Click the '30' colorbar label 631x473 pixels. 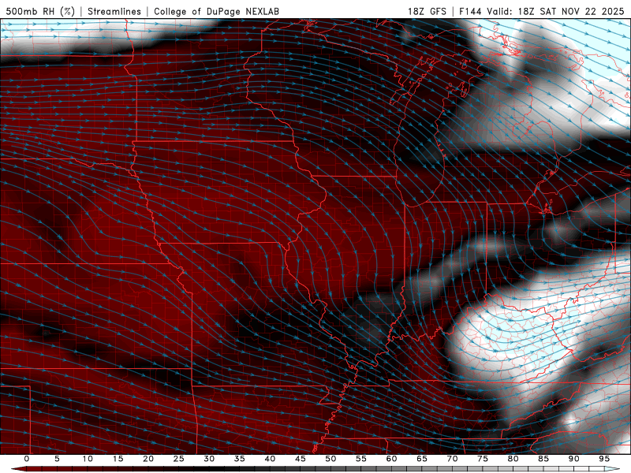pyautogui.click(x=209, y=459)
